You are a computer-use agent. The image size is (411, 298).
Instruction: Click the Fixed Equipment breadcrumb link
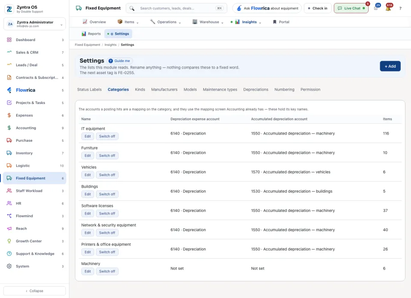87,45
